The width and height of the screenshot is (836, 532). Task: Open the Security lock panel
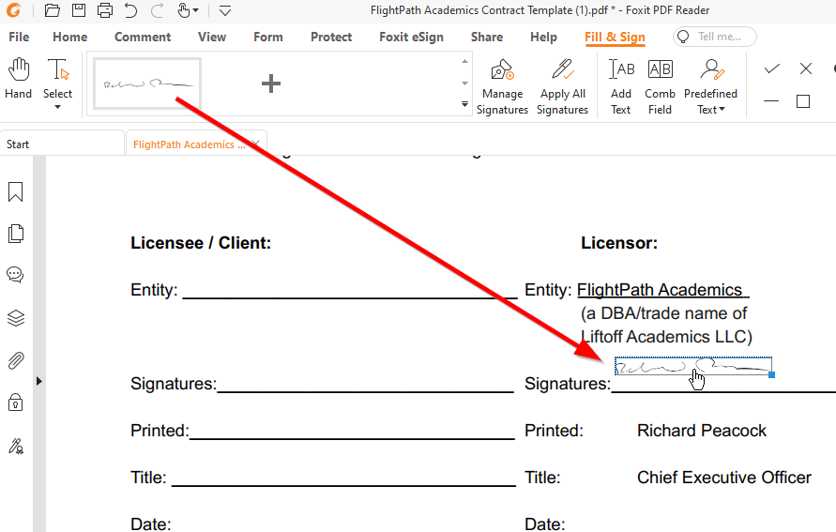point(15,403)
